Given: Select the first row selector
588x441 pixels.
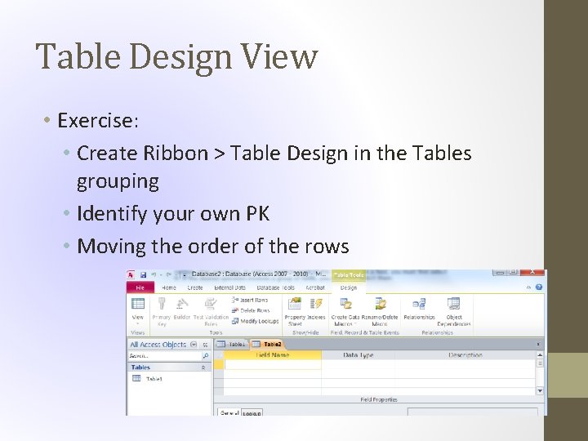Looking at the screenshot, I should (219, 364).
